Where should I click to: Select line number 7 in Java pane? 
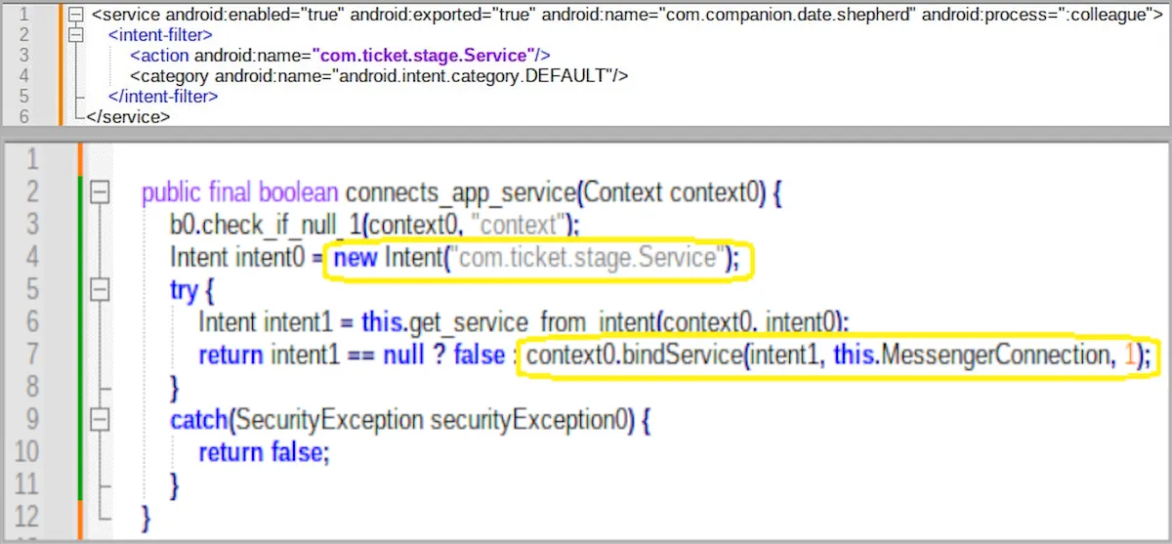coord(30,356)
